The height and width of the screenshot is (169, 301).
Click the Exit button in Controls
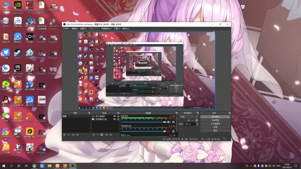[x=215, y=130]
